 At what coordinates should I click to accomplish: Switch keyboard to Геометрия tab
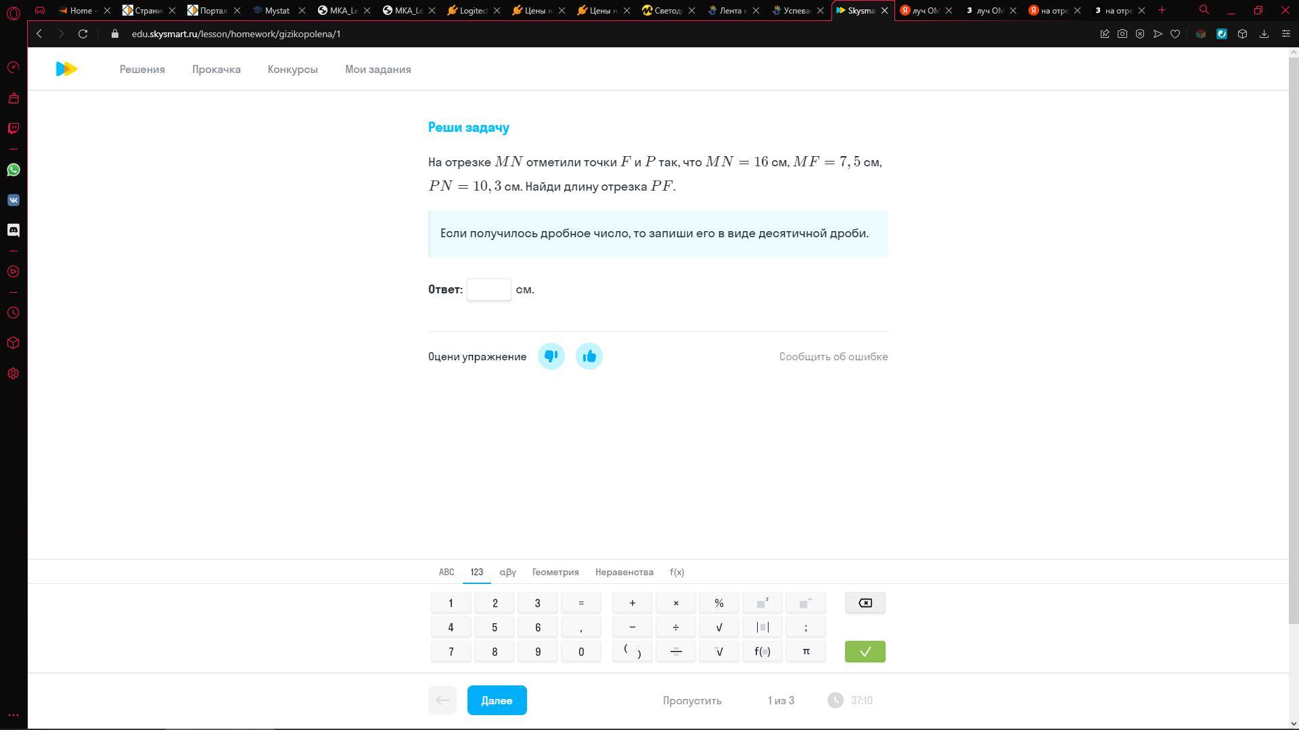(555, 572)
